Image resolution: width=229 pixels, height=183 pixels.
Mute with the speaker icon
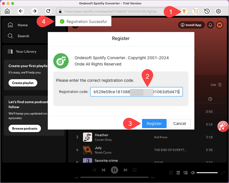(x=193, y=173)
